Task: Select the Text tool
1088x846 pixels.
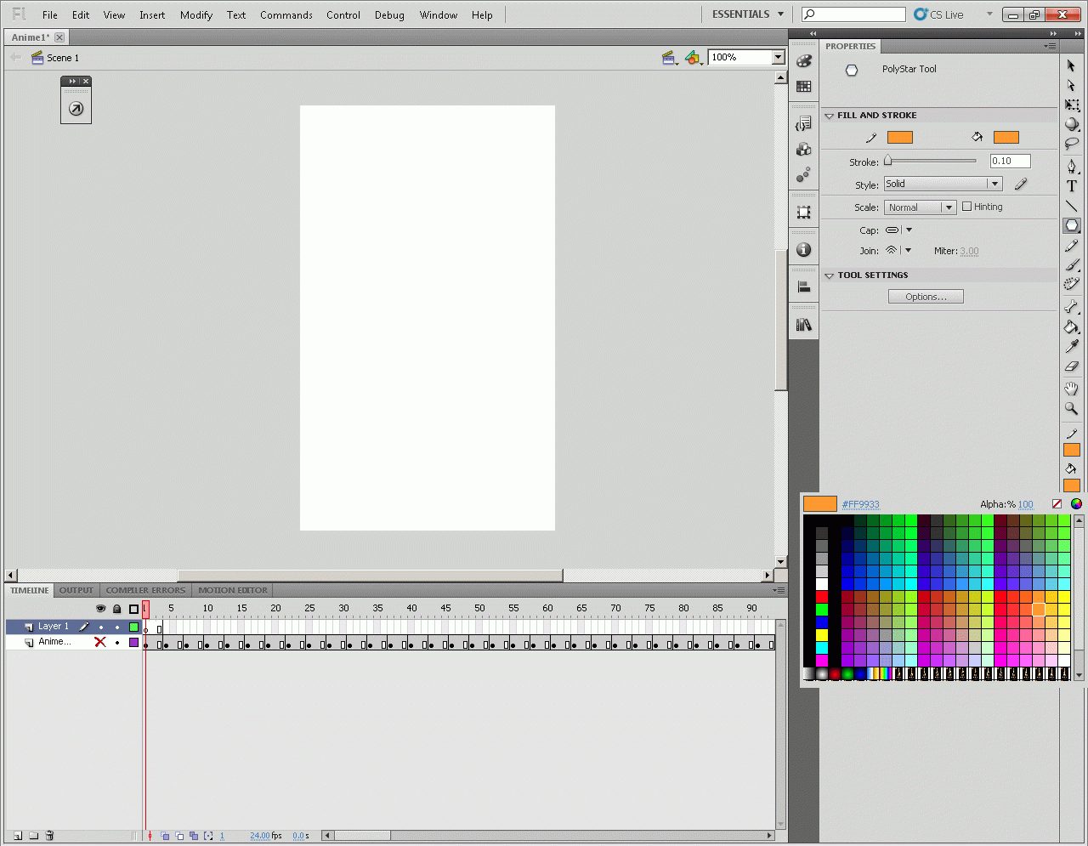Action: (x=1071, y=186)
